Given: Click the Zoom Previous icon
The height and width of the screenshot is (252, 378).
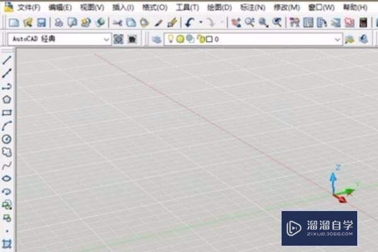Looking at the screenshot, I should pos(277,23).
